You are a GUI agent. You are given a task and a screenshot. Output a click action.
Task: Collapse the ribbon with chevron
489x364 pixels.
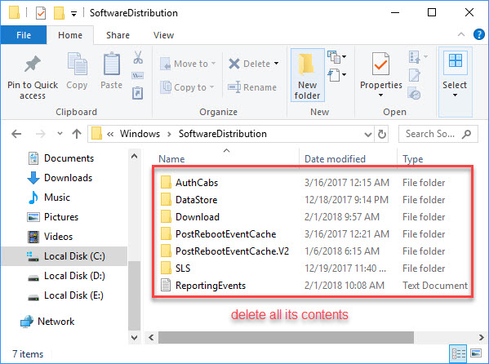coord(461,34)
